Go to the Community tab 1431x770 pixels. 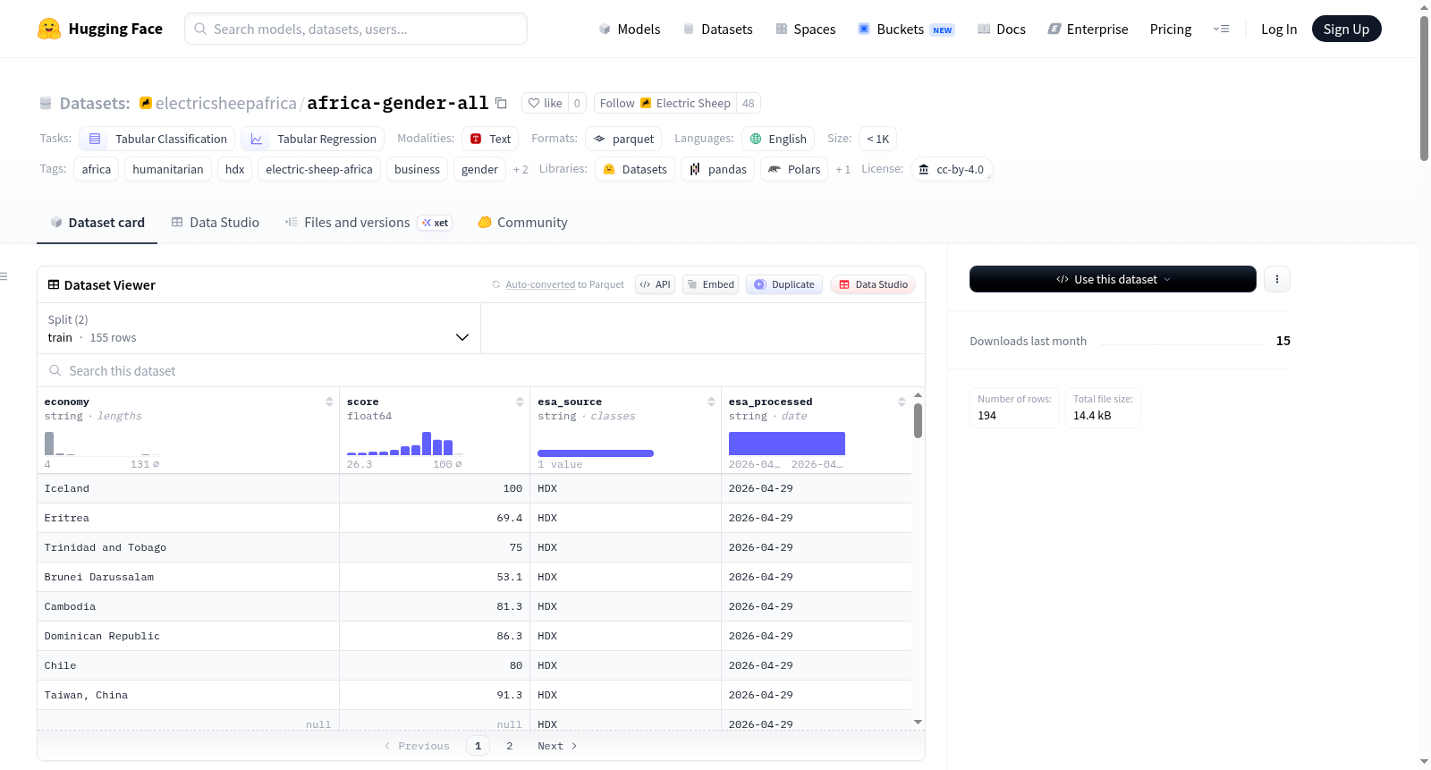pos(523,223)
